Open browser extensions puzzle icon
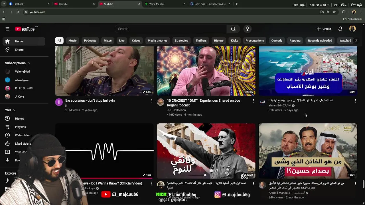The height and width of the screenshot is (205, 365). coord(344,12)
